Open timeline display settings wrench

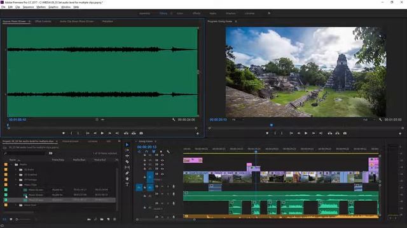168,152
